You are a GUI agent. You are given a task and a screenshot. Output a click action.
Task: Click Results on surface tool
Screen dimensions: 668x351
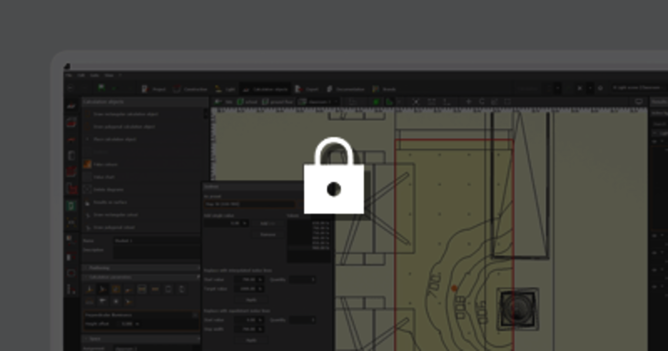(x=110, y=202)
